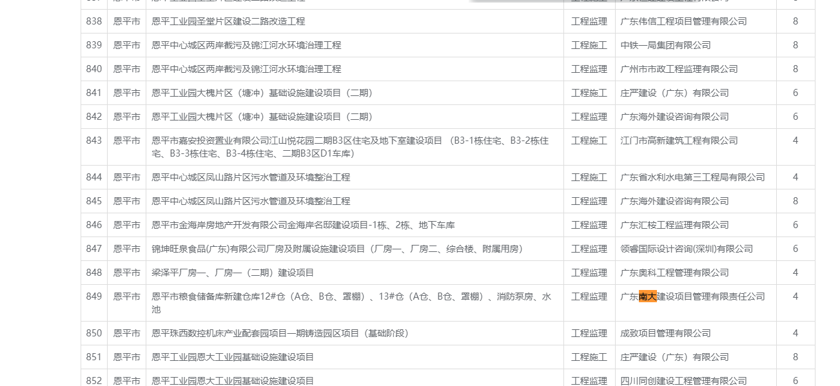This screenshot has height=386, width=840.
Task: Click score 8 in row 838
Action: pos(796,21)
